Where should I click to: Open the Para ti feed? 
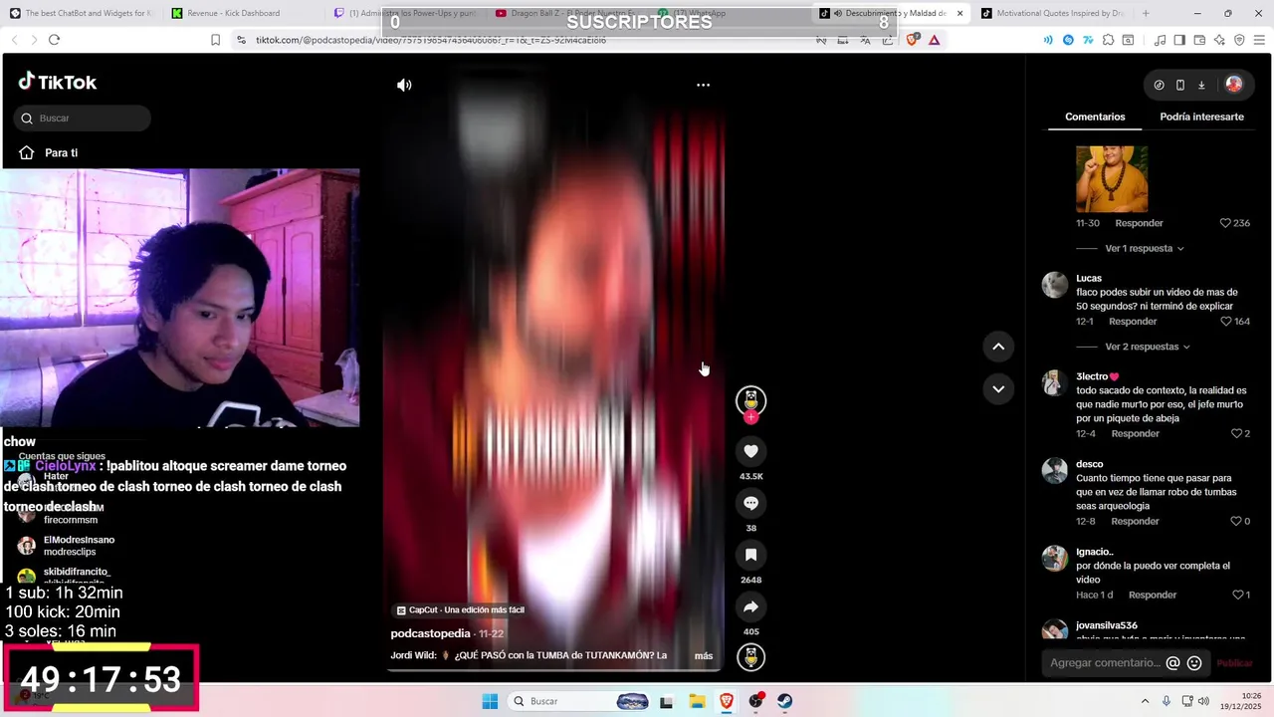click(x=48, y=153)
